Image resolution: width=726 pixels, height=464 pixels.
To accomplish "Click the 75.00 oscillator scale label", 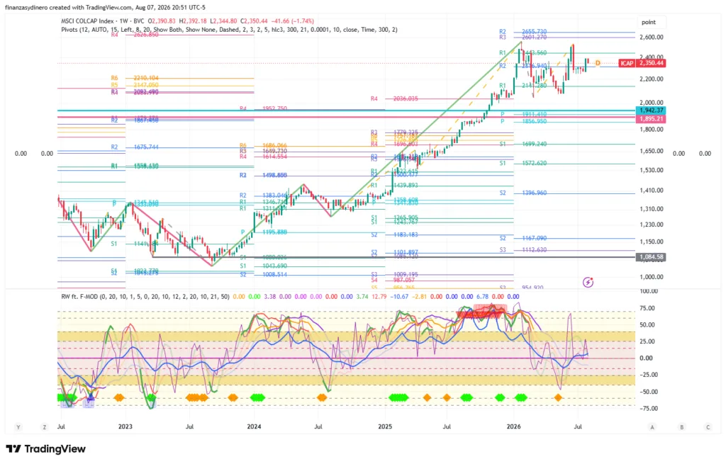I will [648, 308].
